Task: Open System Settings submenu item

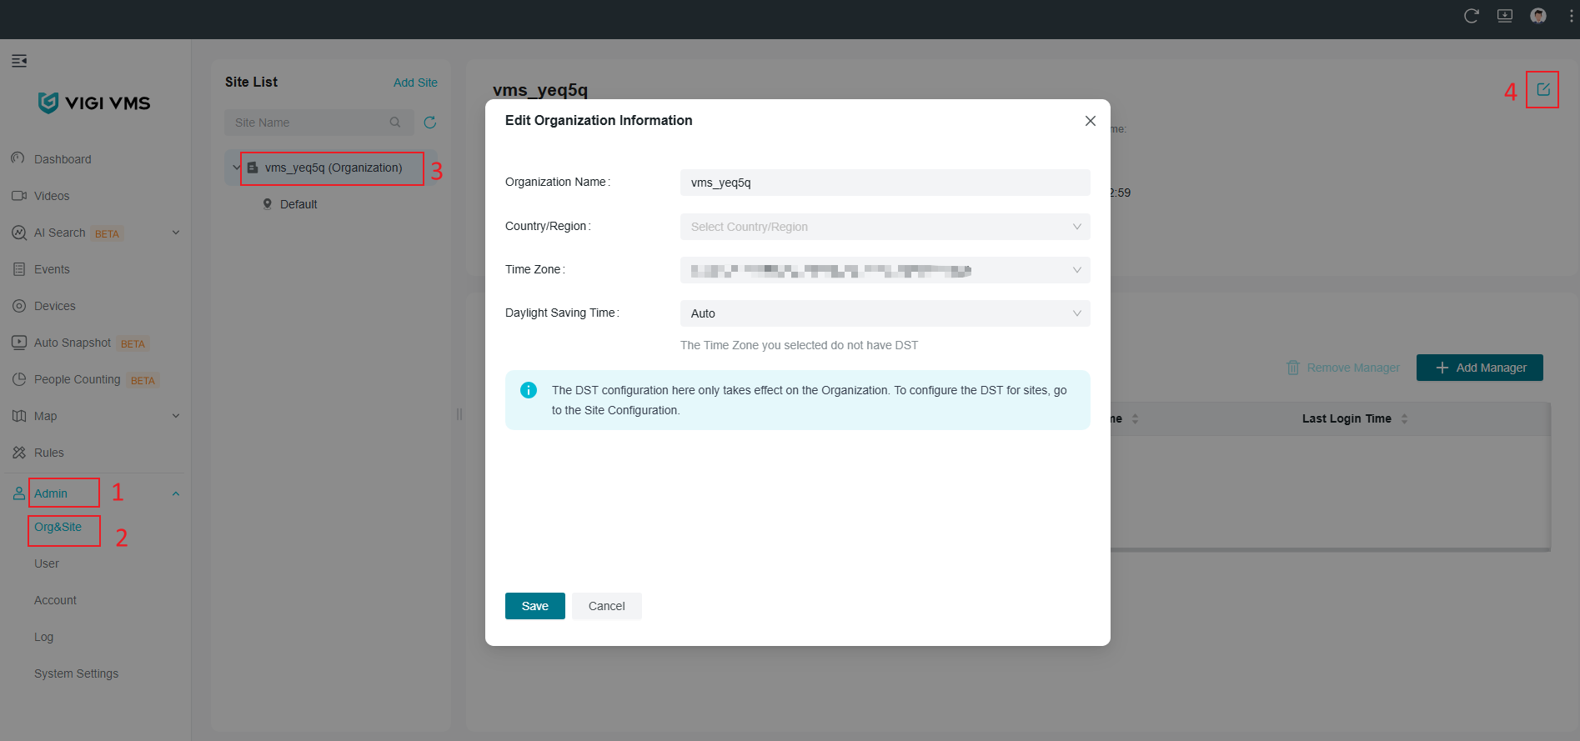Action: coord(77,673)
